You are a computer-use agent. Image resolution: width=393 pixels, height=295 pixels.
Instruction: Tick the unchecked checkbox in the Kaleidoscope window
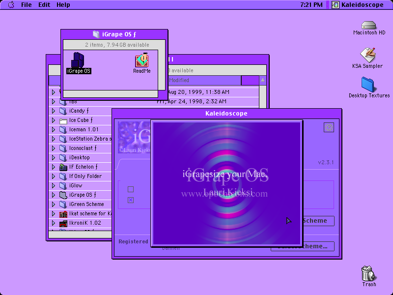pyautogui.click(x=131, y=189)
